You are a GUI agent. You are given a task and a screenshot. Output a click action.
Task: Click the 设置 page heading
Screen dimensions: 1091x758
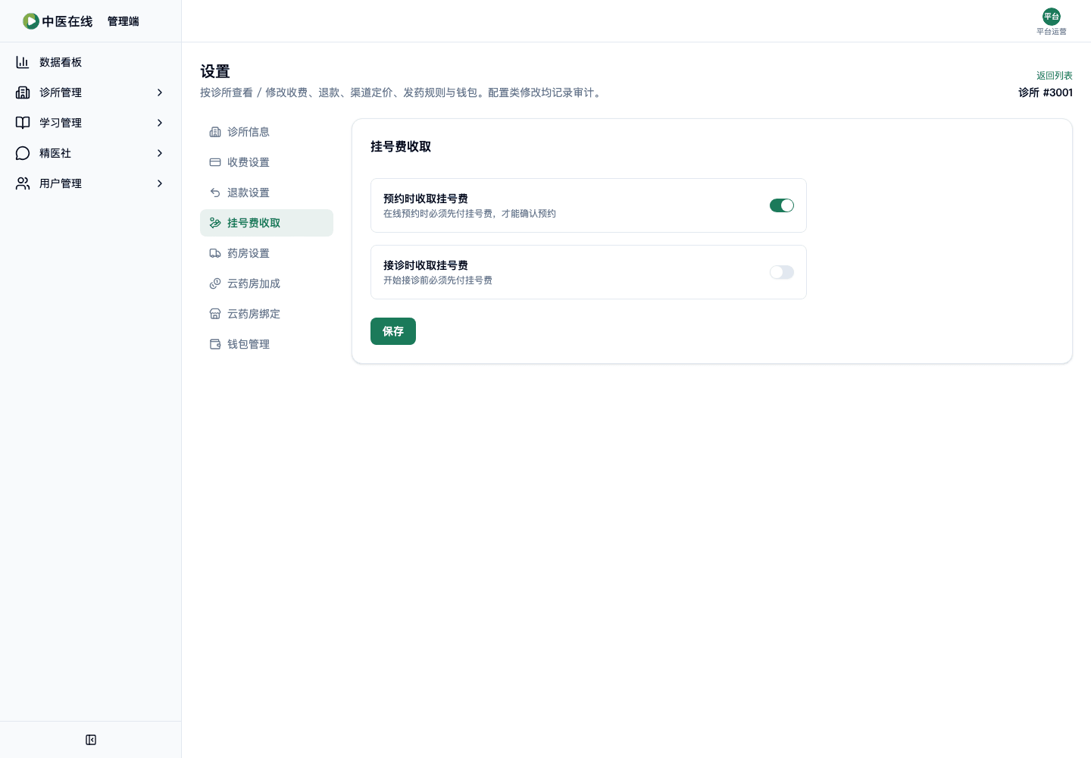click(x=215, y=71)
